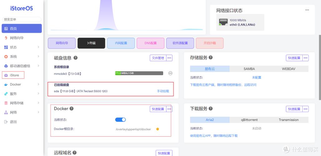Click 快速配置 in 下载服务 card
This screenshot has width=321, height=156.
[294, 109]
